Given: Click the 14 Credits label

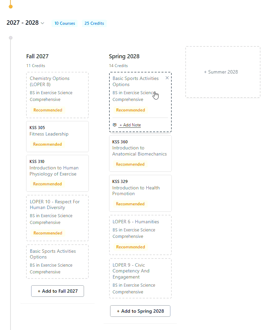Looking at the screenshot, I should [x=118, y=66].
